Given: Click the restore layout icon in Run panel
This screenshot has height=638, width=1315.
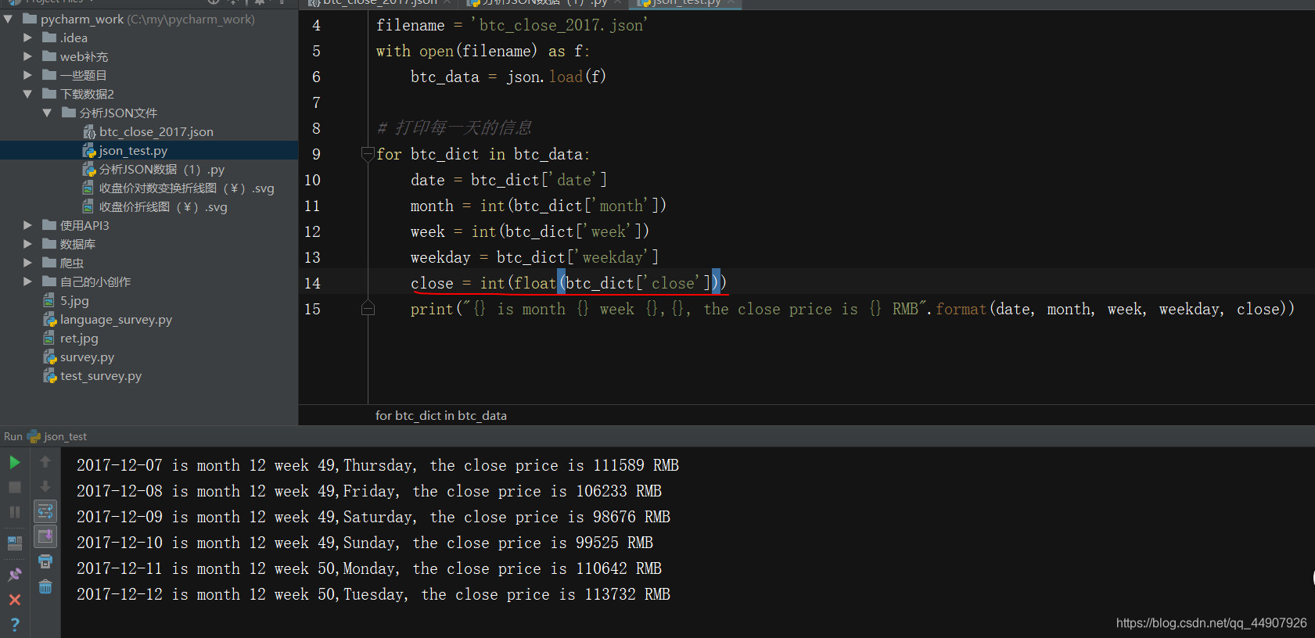Looking at the screenshot, I should click(x=14, y=542).
